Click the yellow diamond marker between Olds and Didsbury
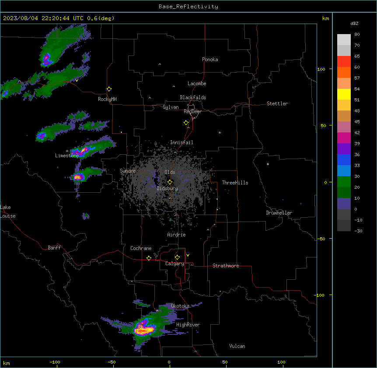Viewport: 377px width, 368px height. (x=170, y=182)
